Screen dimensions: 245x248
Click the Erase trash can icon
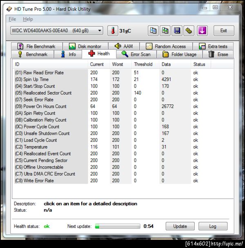[x=211, y=54]
